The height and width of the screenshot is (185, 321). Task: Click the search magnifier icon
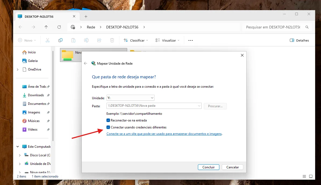[307, 27]
